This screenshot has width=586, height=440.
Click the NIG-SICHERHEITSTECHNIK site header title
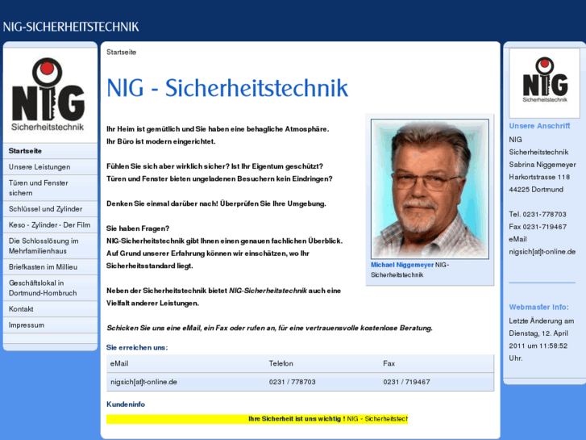(x=71, y=27)
